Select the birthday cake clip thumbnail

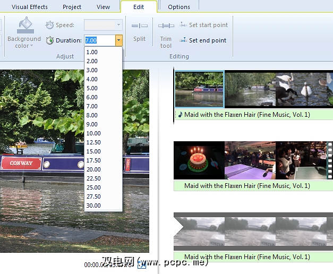(x=199, y=160)
